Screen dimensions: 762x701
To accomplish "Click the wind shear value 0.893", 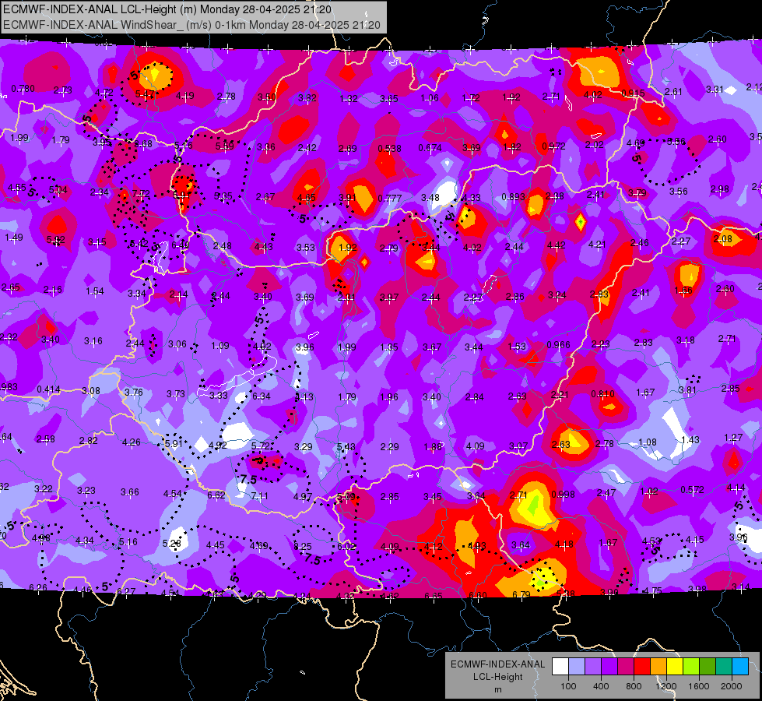I will [514, 196].
